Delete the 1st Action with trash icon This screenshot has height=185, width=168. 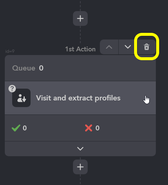[x=147, y=47]
